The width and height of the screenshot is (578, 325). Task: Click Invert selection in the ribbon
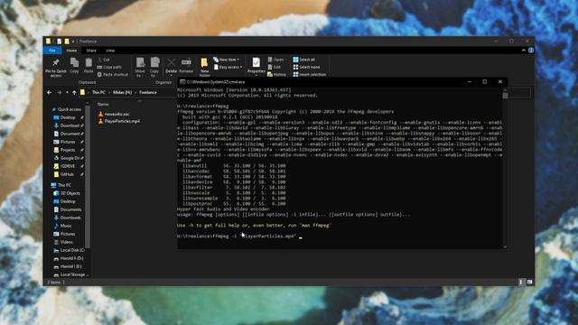[x=310, y=74]
